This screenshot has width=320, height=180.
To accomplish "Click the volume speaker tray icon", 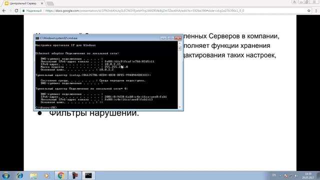I will coord(295,175).
